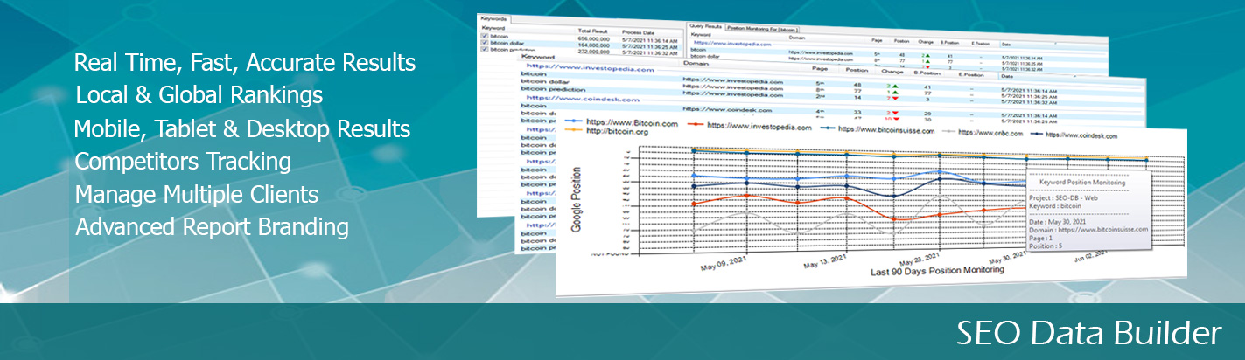1245x360 pixels.
Task: Toggle the bitcoin dollar keyword checkbox
Action: [485, 43]
